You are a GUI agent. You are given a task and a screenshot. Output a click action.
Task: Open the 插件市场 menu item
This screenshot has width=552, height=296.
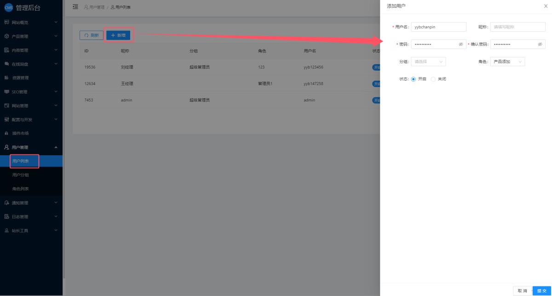(31, 133)
